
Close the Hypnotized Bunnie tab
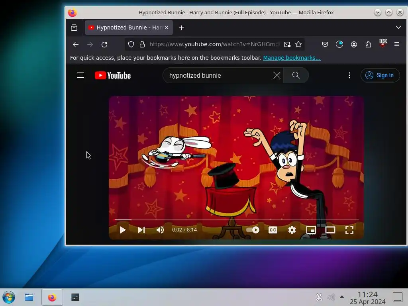click(167, 27)
